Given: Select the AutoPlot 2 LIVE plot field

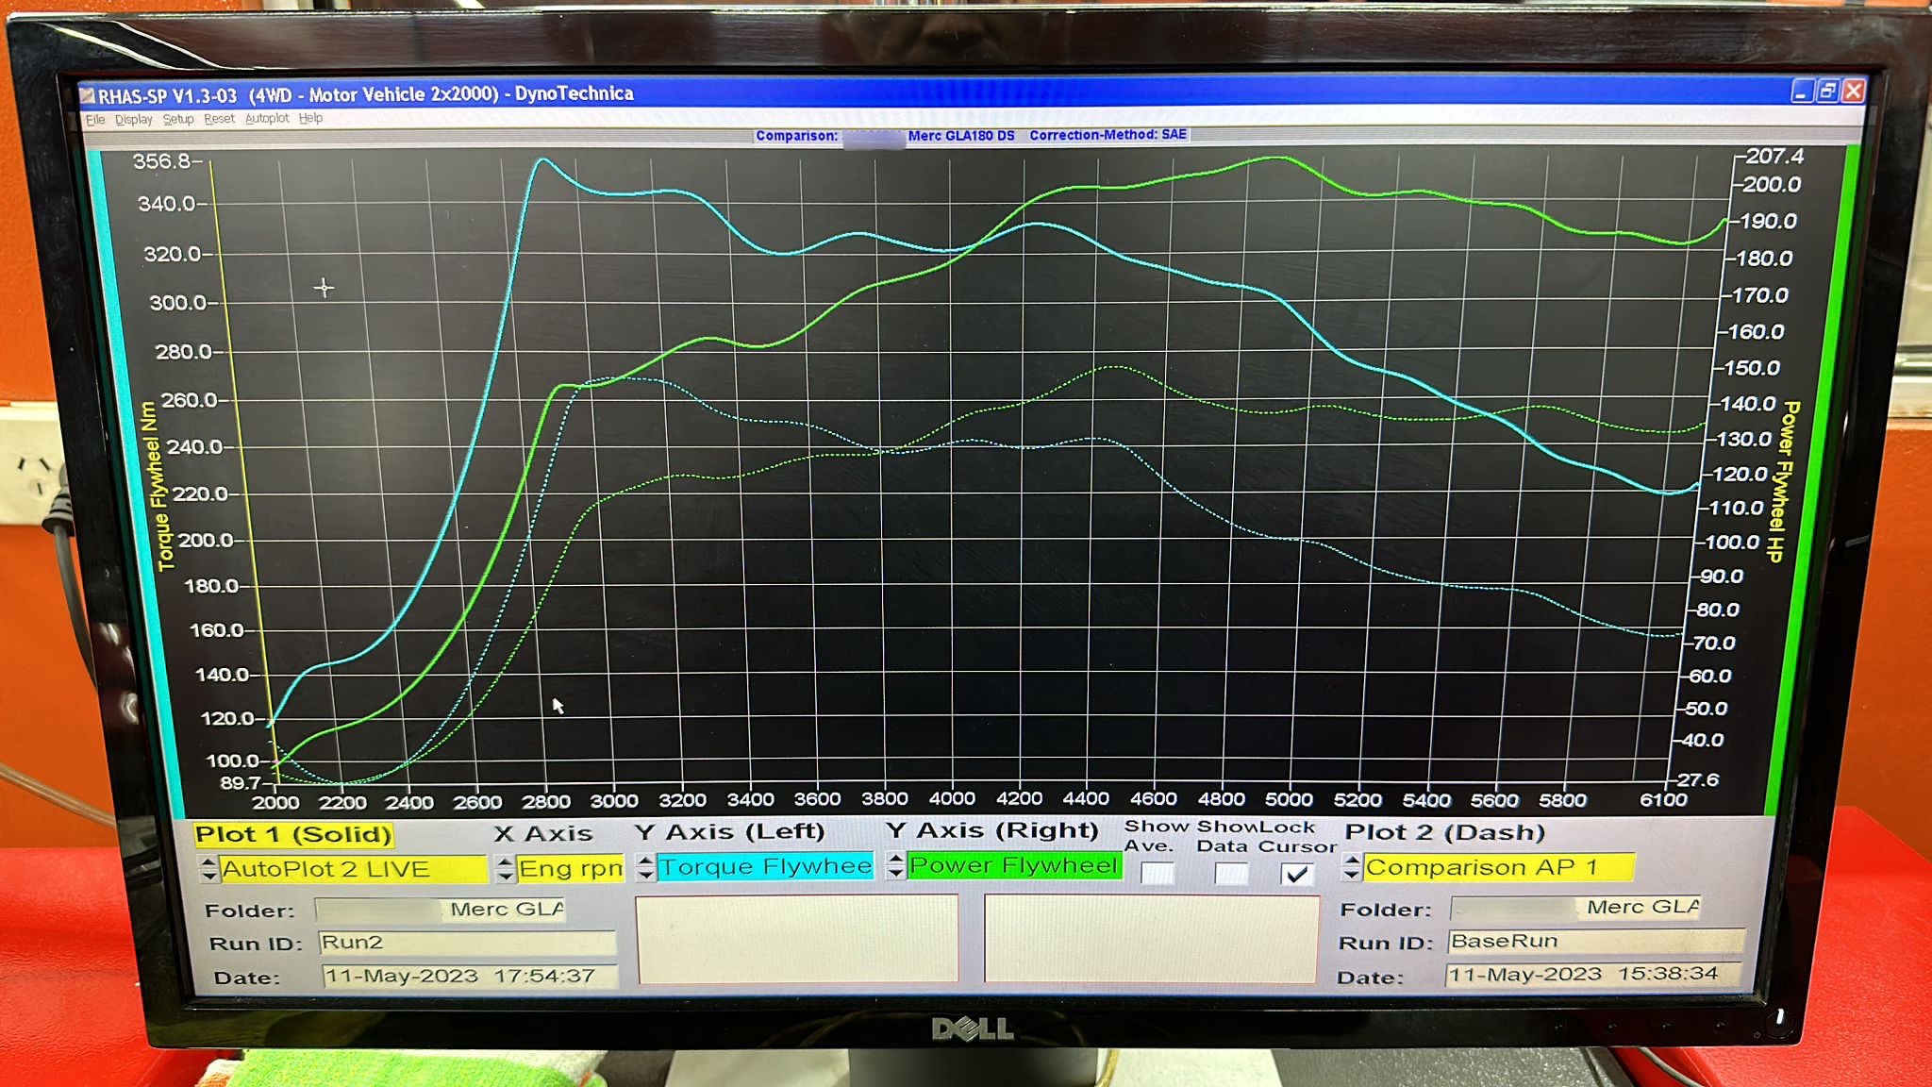Looking at the screenshot, I should point(353,868).
